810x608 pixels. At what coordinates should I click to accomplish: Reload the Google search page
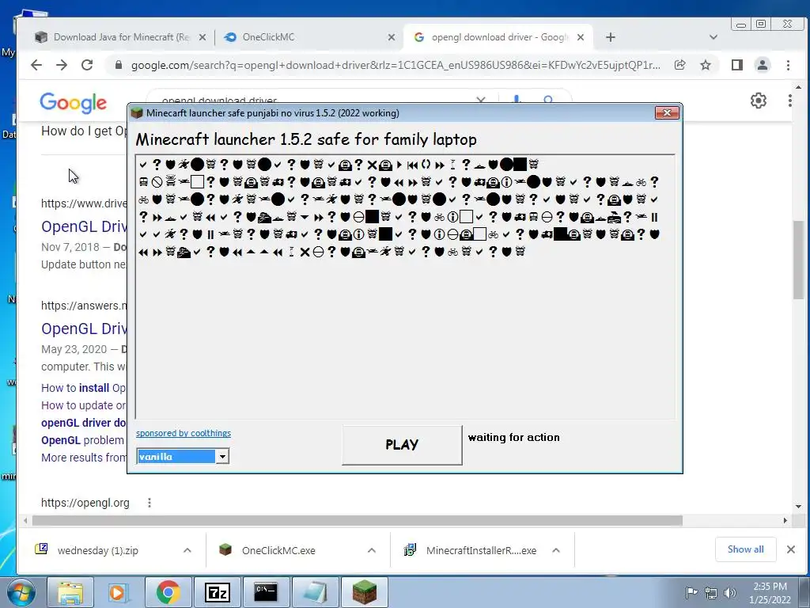click(x=87, y=65)
